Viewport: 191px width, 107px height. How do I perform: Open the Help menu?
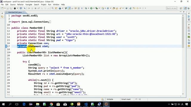pyautogui.click(x=63, y=4)
